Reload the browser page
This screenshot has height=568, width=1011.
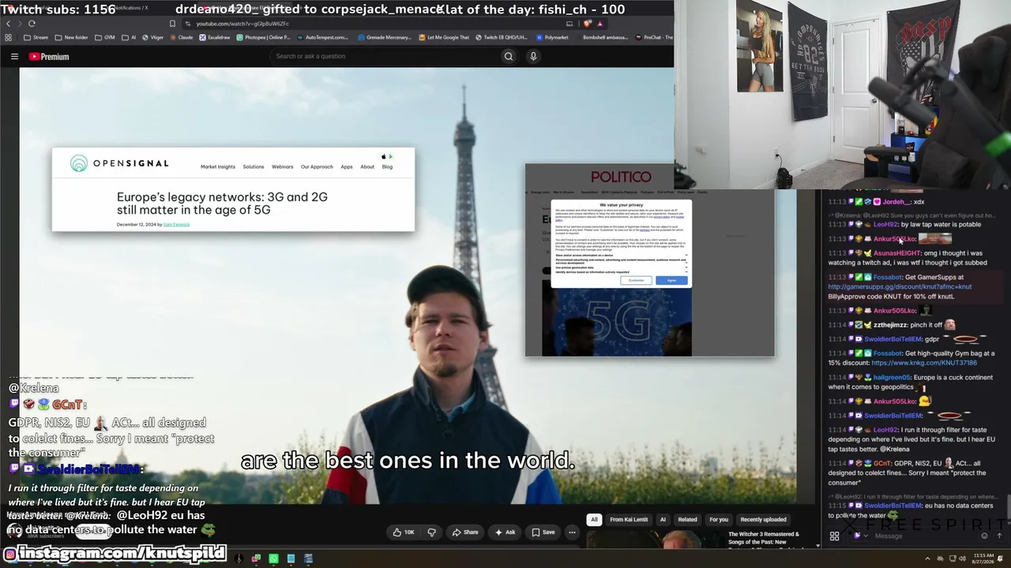pos(32,24)
